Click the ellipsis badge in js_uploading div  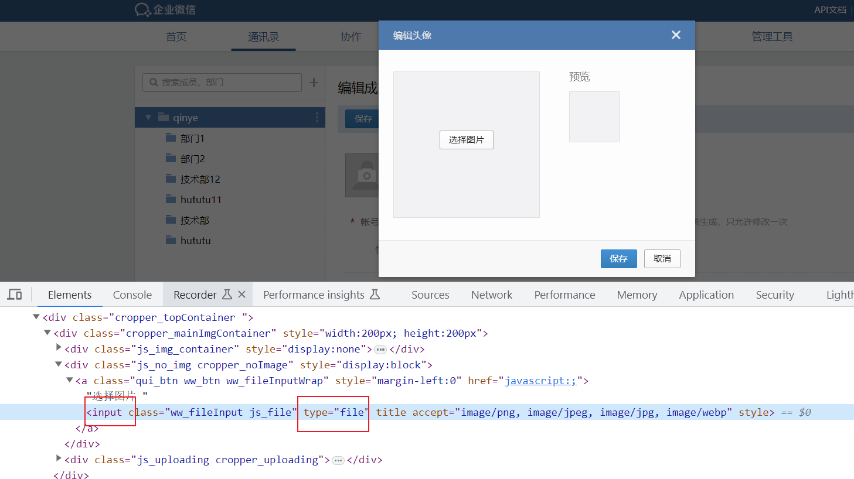point(338,460)
